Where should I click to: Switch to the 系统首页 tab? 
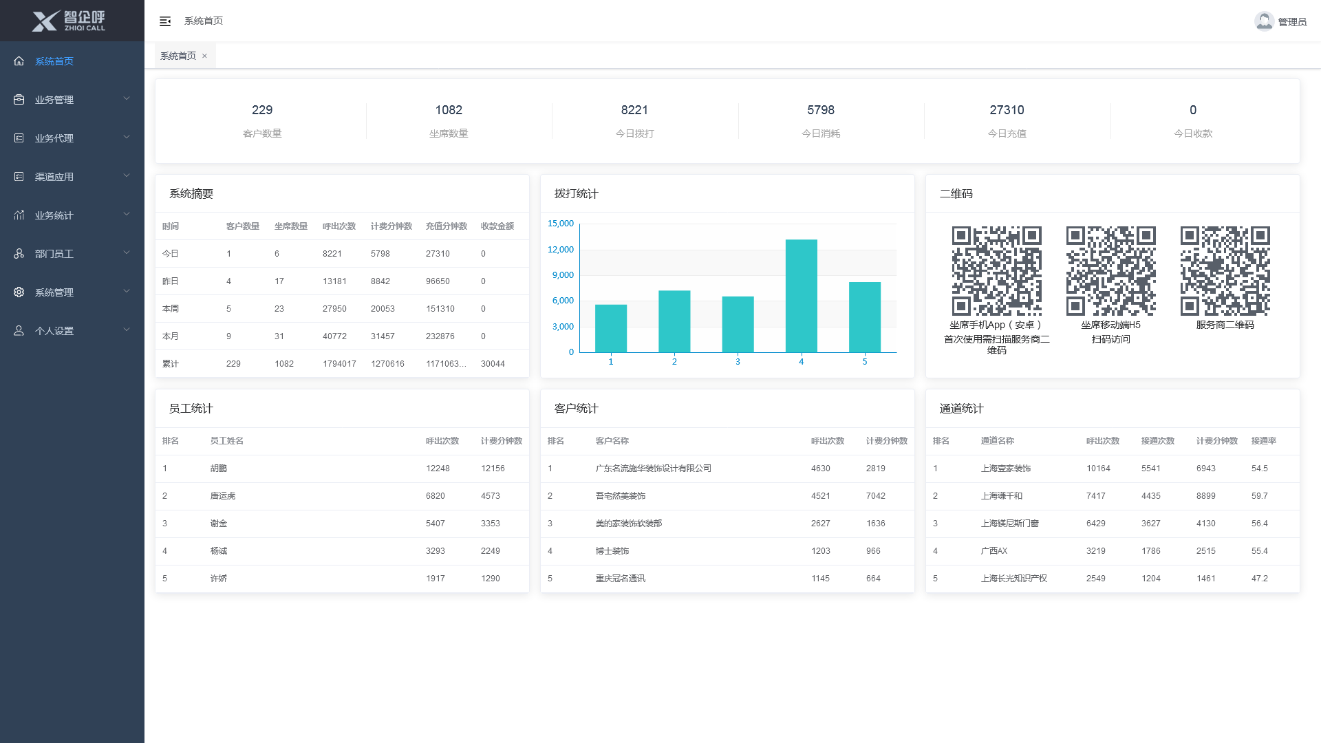(x=178, y=56)
